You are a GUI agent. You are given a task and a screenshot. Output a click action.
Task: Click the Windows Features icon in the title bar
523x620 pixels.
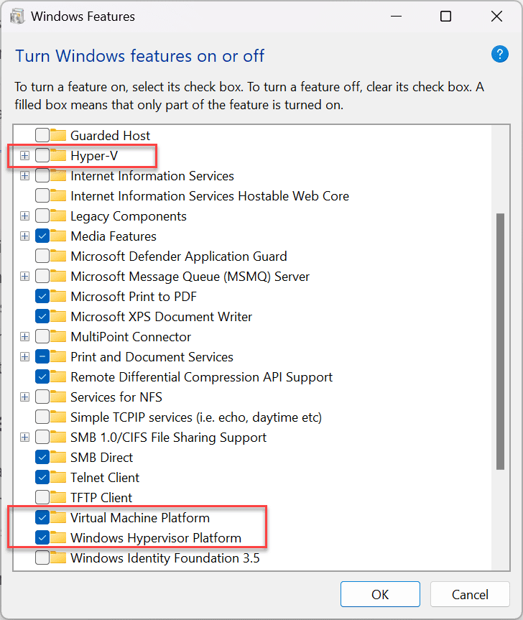[x=17, y=16]
